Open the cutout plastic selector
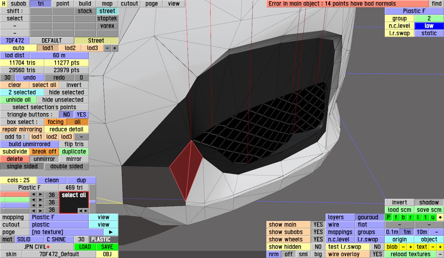Screen dimensions: 444x258 (x=60, y=225)
